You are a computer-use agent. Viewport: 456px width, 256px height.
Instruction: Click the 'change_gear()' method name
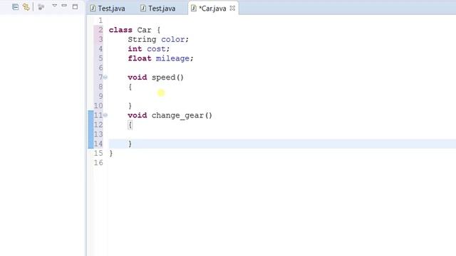point(182,115)
